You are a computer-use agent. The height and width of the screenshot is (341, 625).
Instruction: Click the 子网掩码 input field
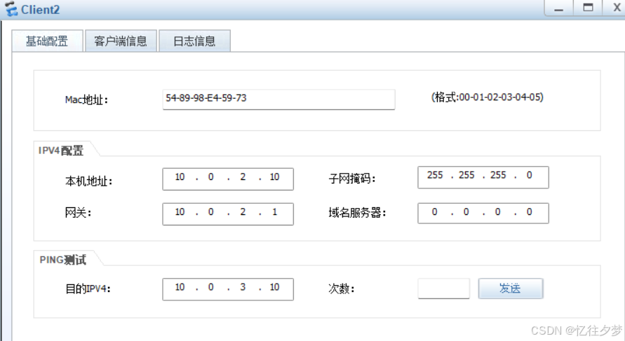483,177
